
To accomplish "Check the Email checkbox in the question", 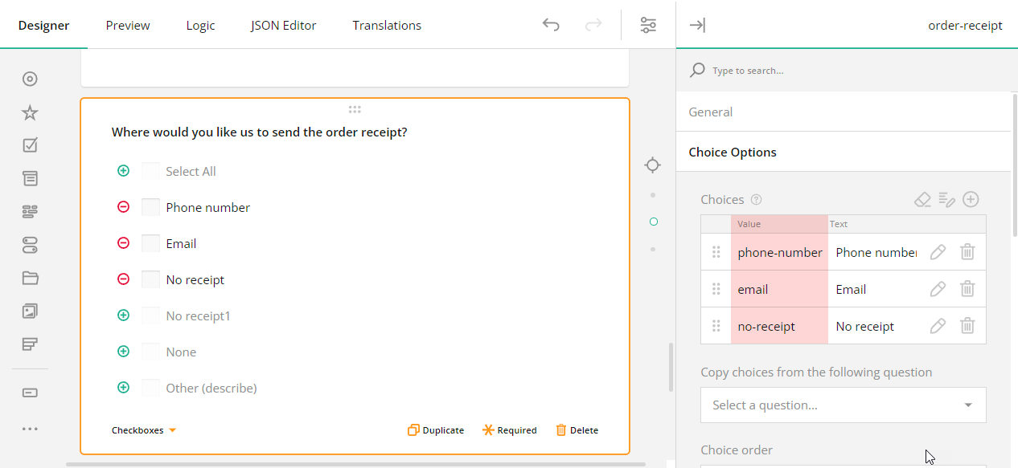I will point(150,242).
